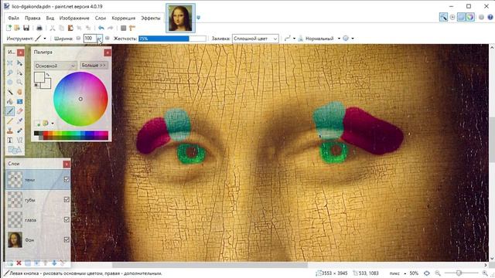Click the Save diskette icon
This screenshot has height=278, width=495.
[x=26, y=28]
